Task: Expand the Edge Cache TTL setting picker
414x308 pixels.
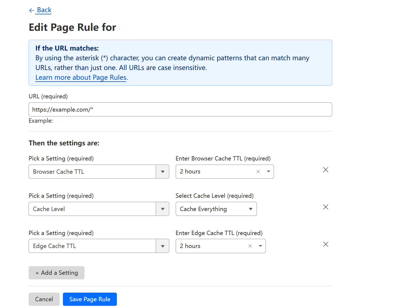Action: 162,246
